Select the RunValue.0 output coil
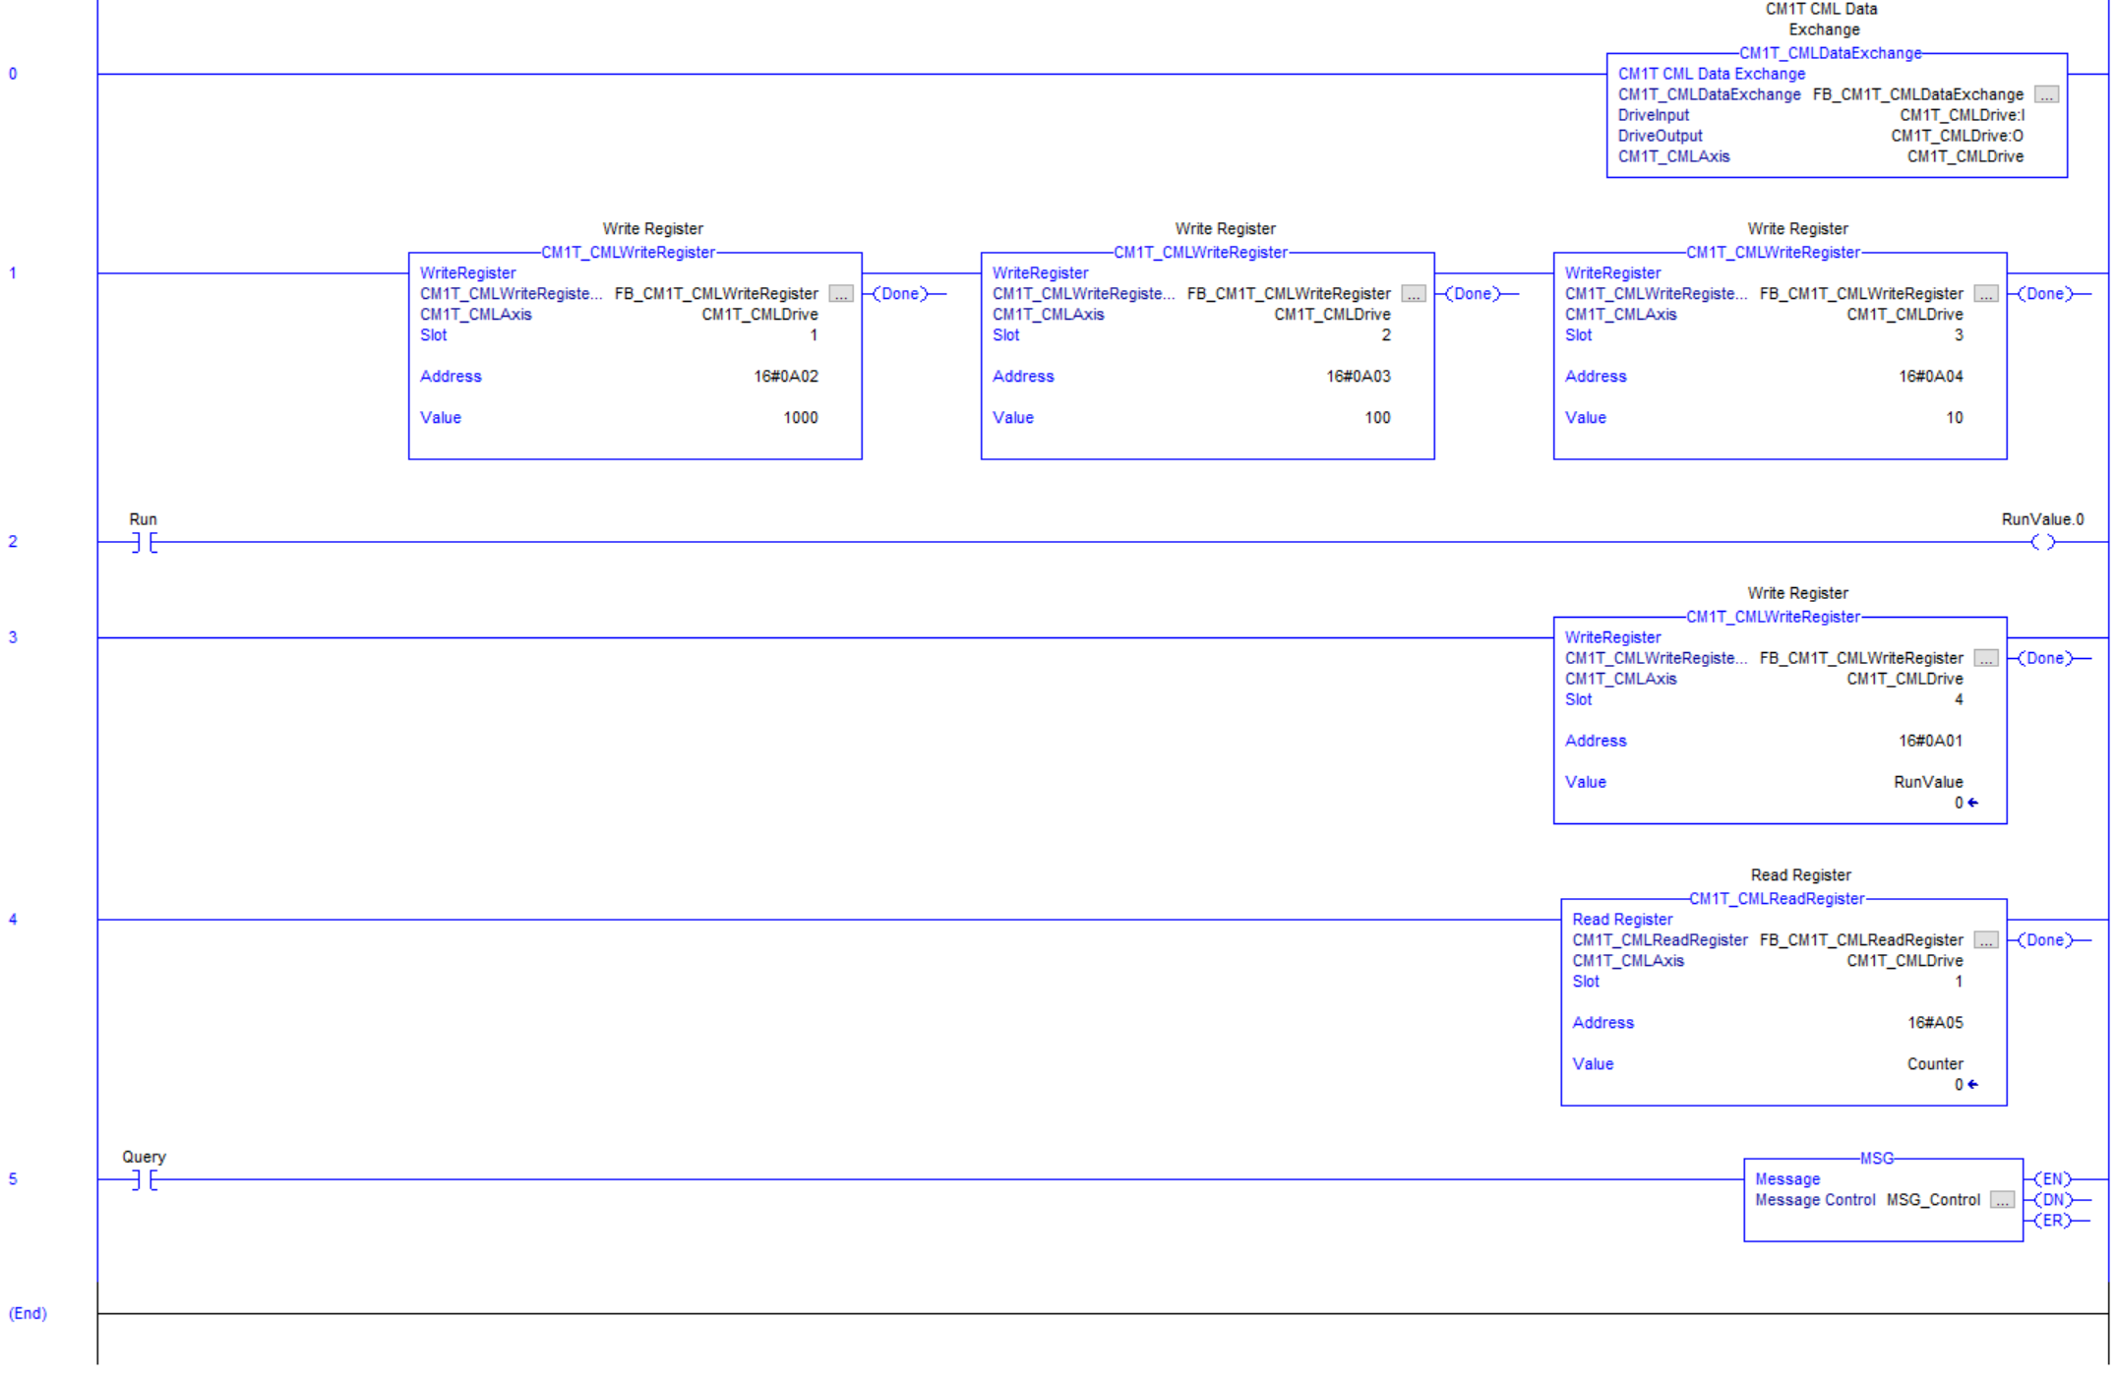Image resolution: width=2116 pixels, height=1378 pixels. pyautogui.click(x=2043, y=542)
